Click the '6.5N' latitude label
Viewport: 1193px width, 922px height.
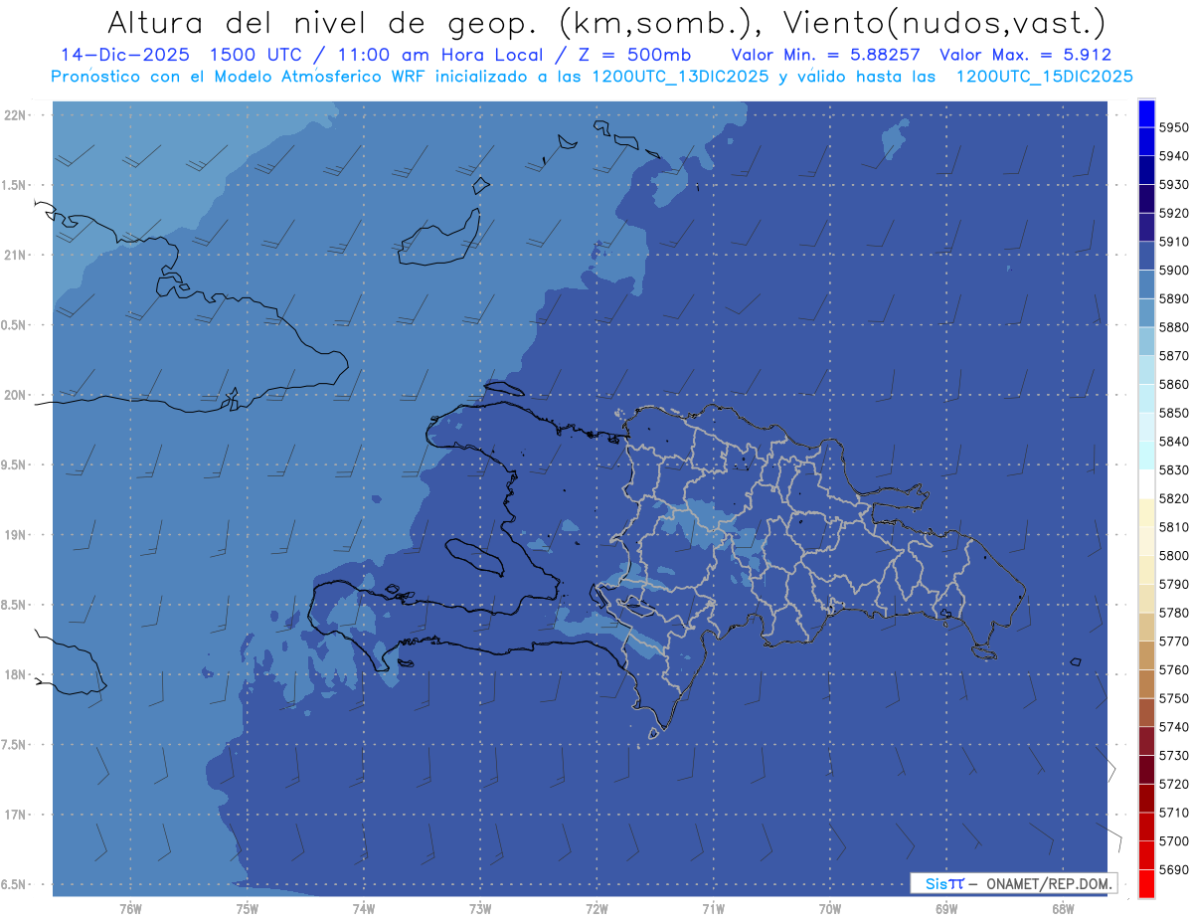pos(15,884)
